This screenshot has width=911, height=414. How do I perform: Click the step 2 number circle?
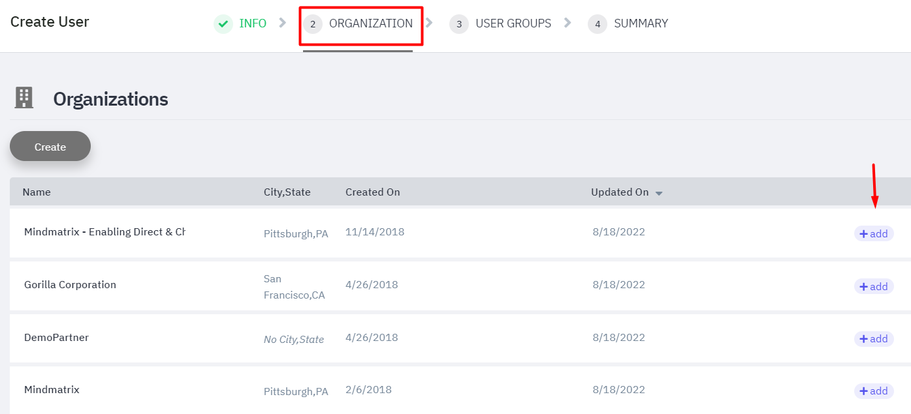point(313,24)
